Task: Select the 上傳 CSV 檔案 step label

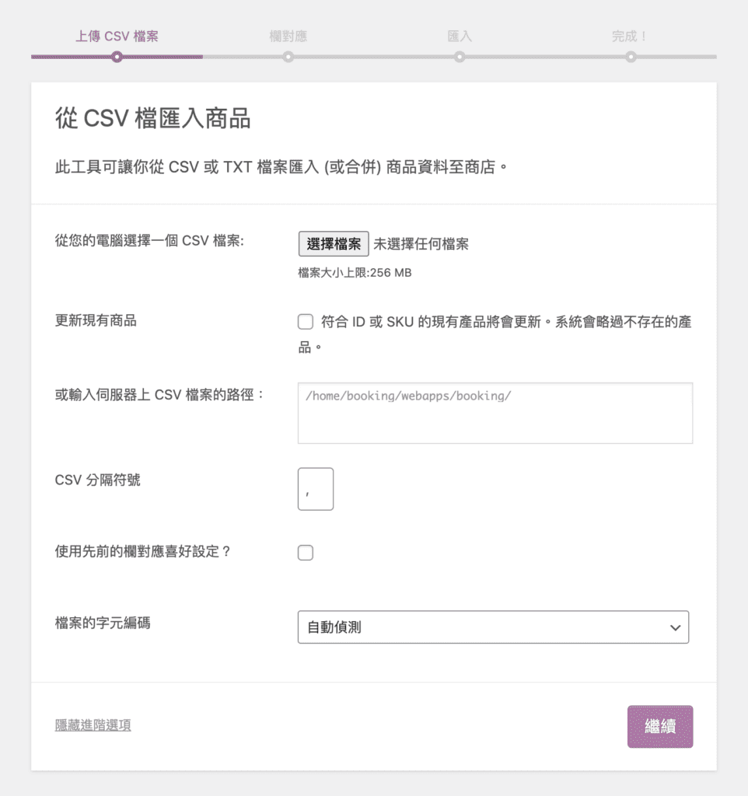Action: (117, 35)
